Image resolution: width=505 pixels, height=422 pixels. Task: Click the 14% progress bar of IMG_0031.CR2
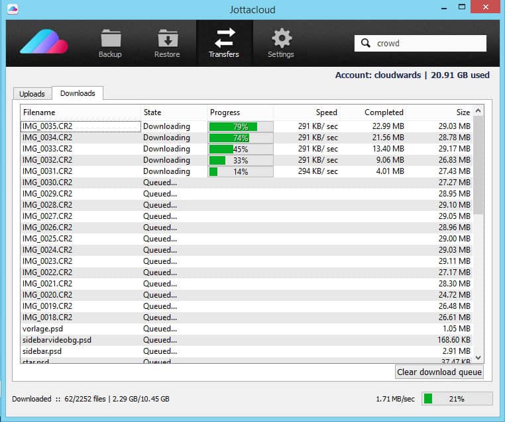241,171
